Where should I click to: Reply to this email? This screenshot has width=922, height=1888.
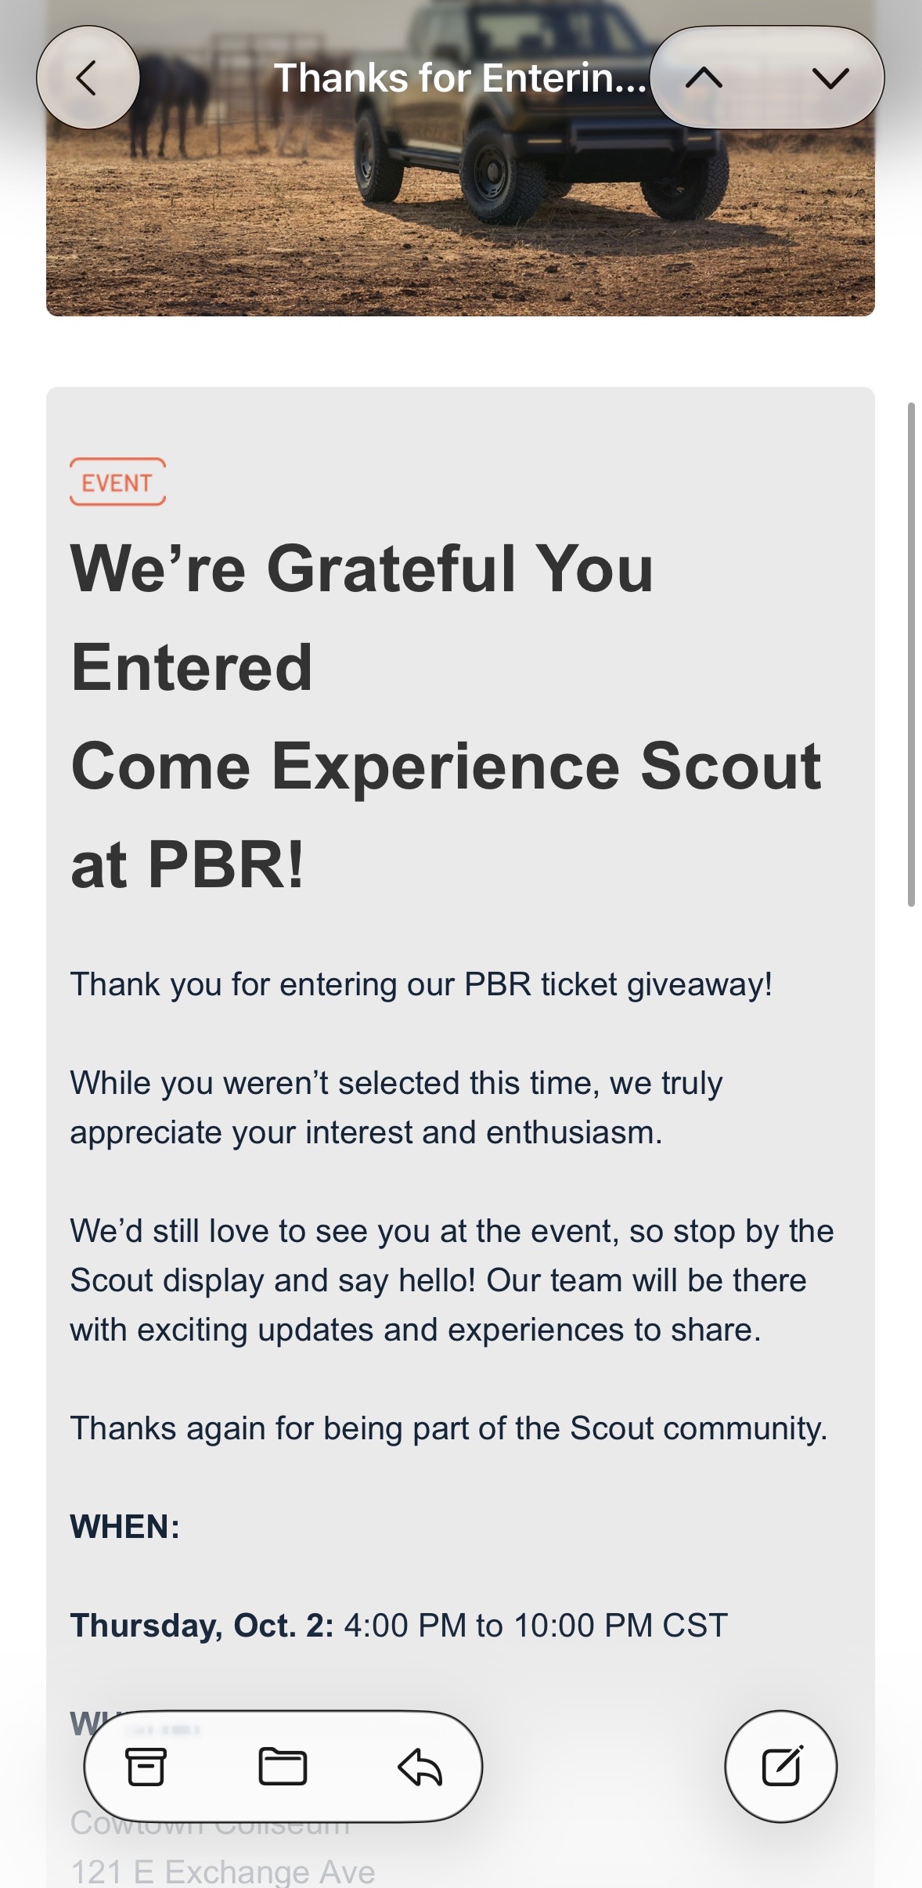420,1767
